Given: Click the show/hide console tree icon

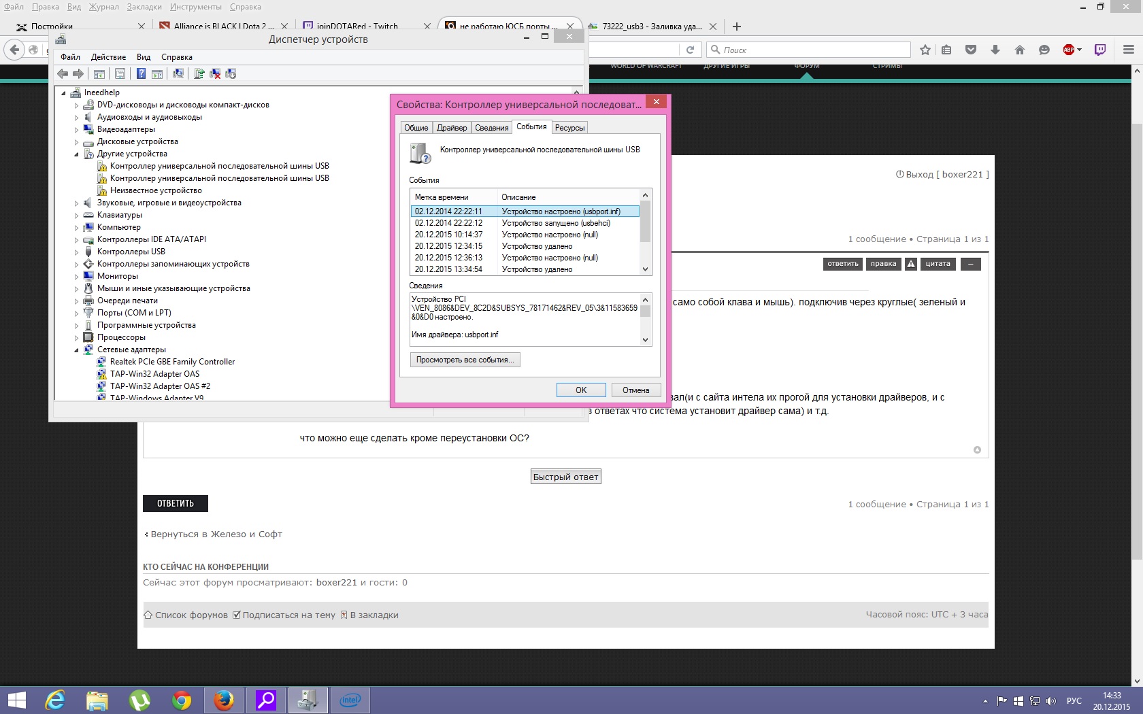Looking at the screenshot, I should [x=99, y=73].
